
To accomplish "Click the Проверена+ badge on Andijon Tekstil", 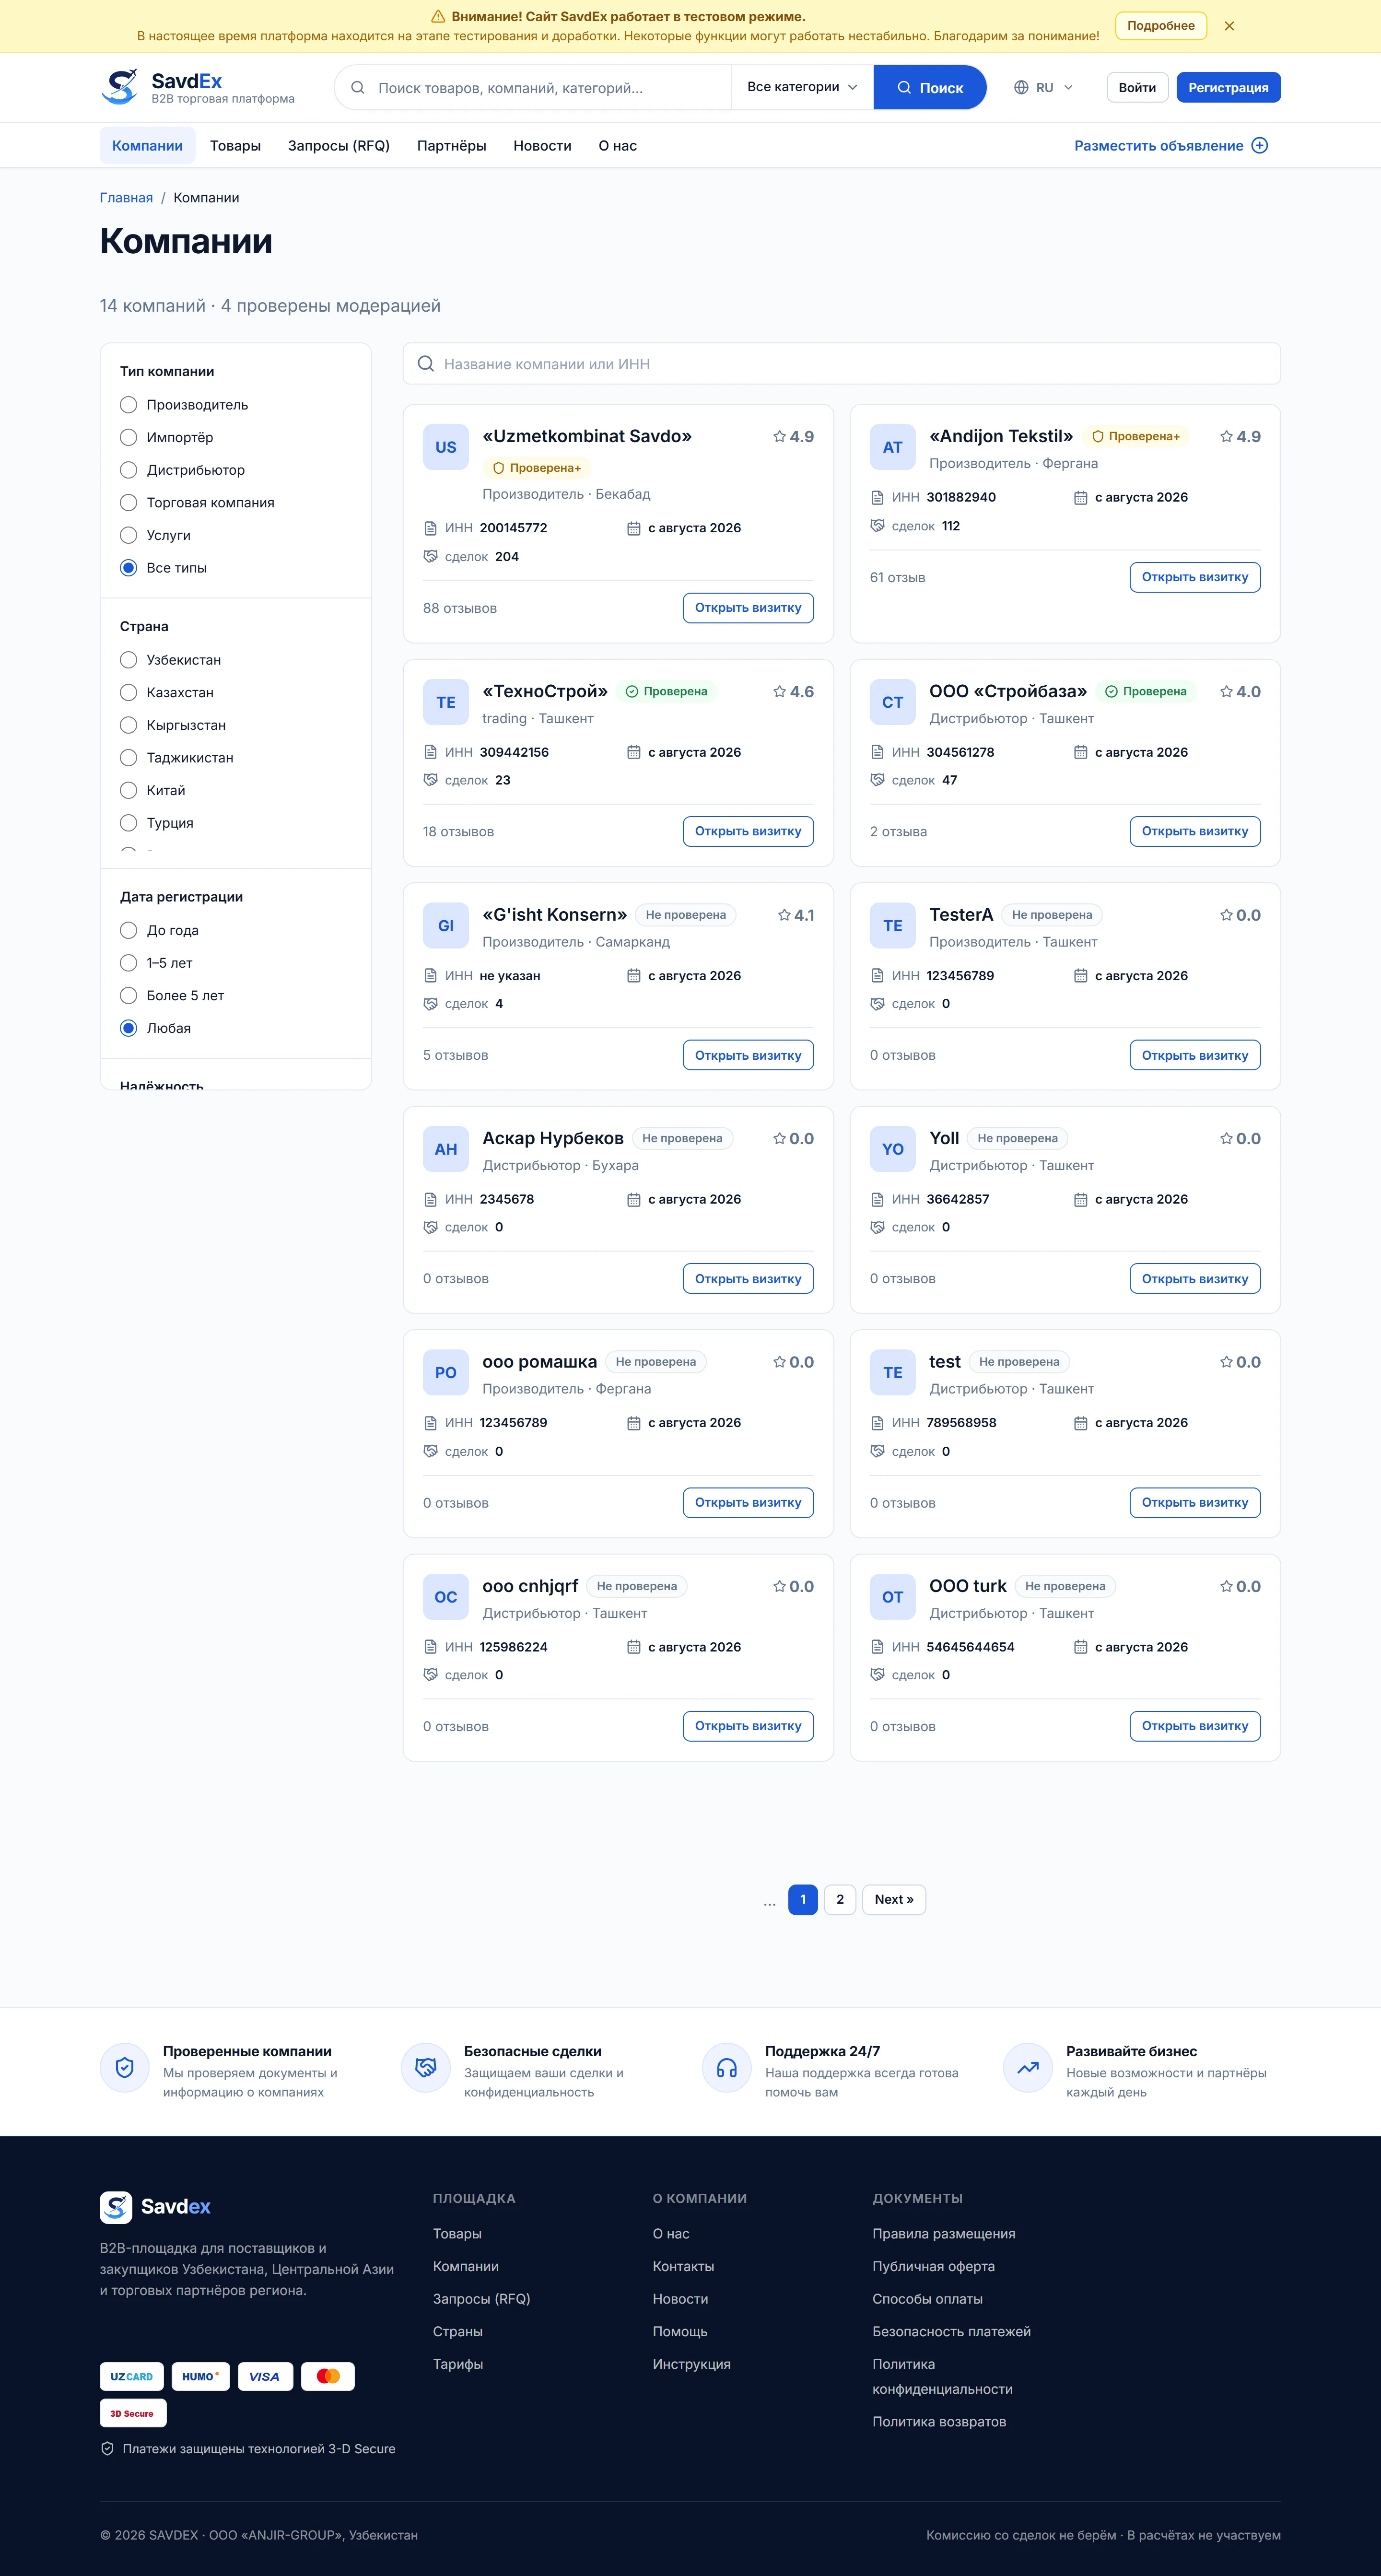I will coord(1135,437).
